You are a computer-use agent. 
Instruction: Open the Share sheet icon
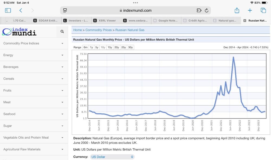237,10
